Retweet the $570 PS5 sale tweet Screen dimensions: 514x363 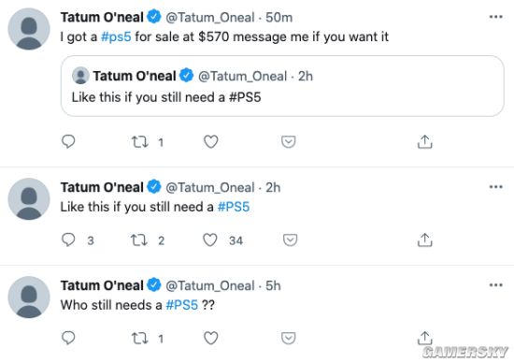click(139, 142)
